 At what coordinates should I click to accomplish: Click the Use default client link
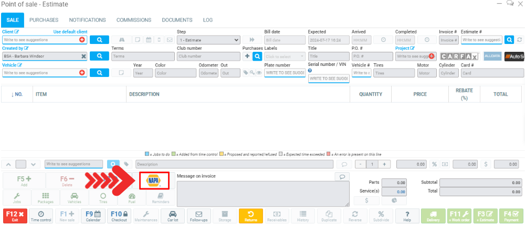pyautogui.click(x=70, y=32)
